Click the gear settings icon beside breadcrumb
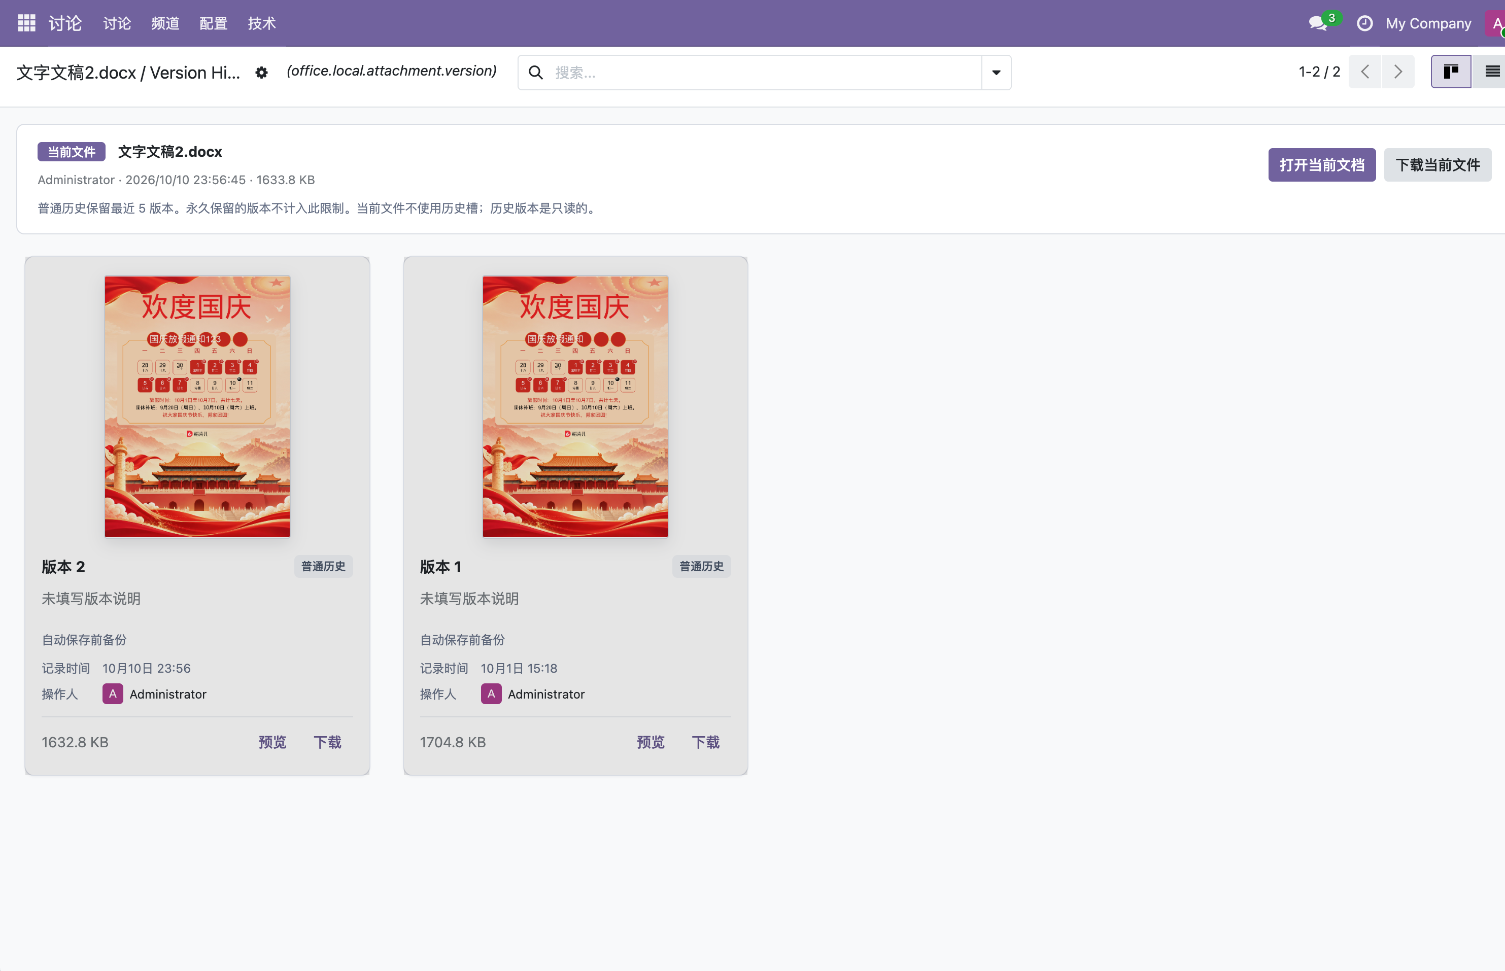The height and width of the screenshot is (971, 1505). (262, 73)
